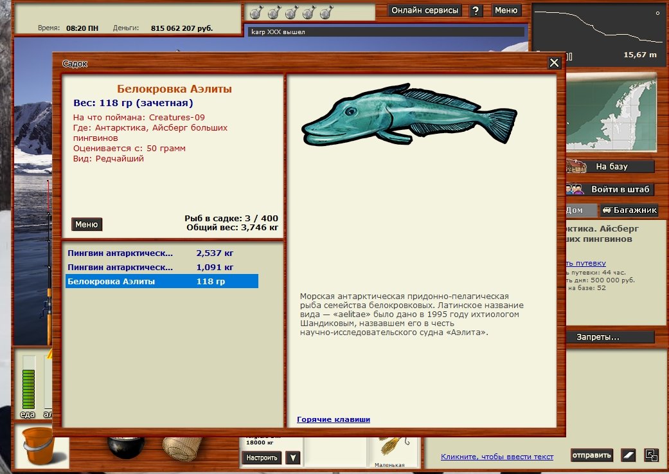This screenshot has height=474, width=669.
Task: Close the Садок fish cage window
Action: pyautogui.click(x=554, y=62)
